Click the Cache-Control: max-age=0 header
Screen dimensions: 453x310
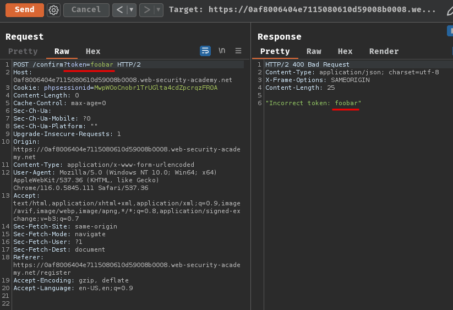(x=59, y=103)
